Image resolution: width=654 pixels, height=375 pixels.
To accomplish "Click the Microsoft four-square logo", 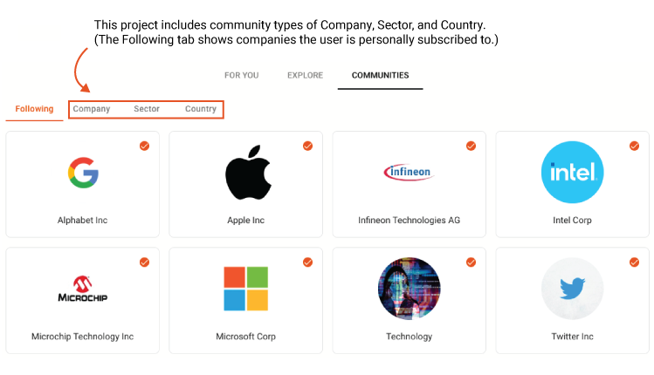I will [245, 289].
